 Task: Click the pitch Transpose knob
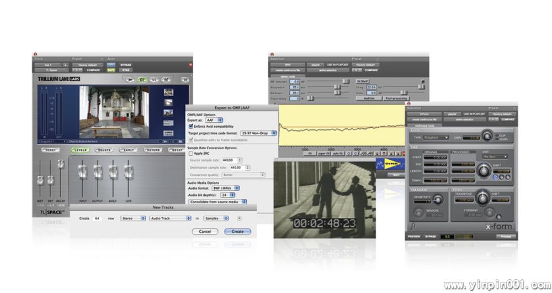point(482,197)
